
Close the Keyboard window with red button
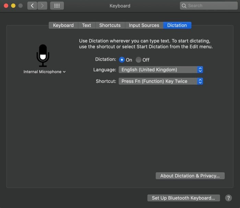coord(6,6)
